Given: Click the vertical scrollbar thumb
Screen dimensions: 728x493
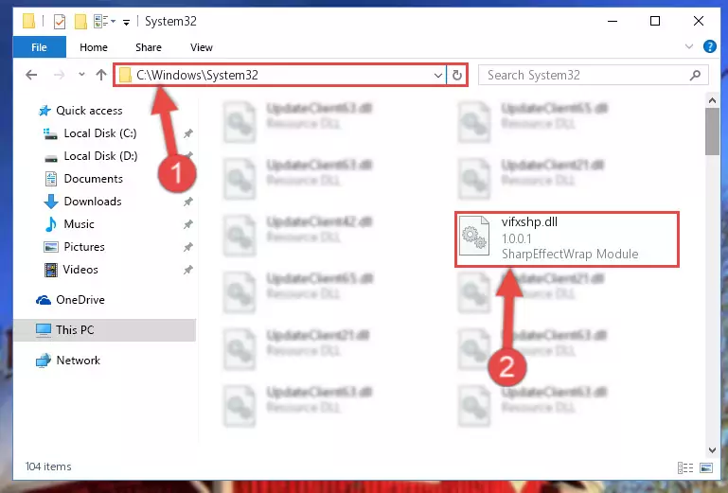Looking at the screenshot, I should click(x=712, y=132).
